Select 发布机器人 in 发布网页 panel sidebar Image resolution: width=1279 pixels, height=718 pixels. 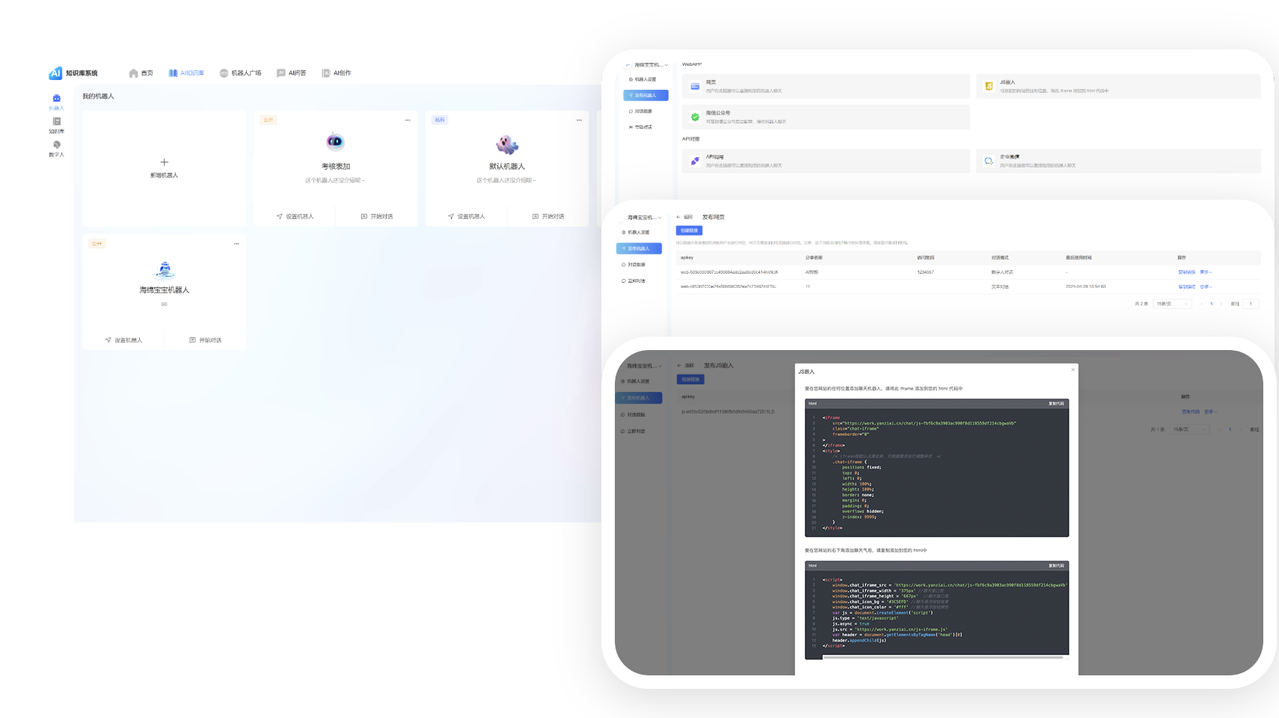pos(639,248)
